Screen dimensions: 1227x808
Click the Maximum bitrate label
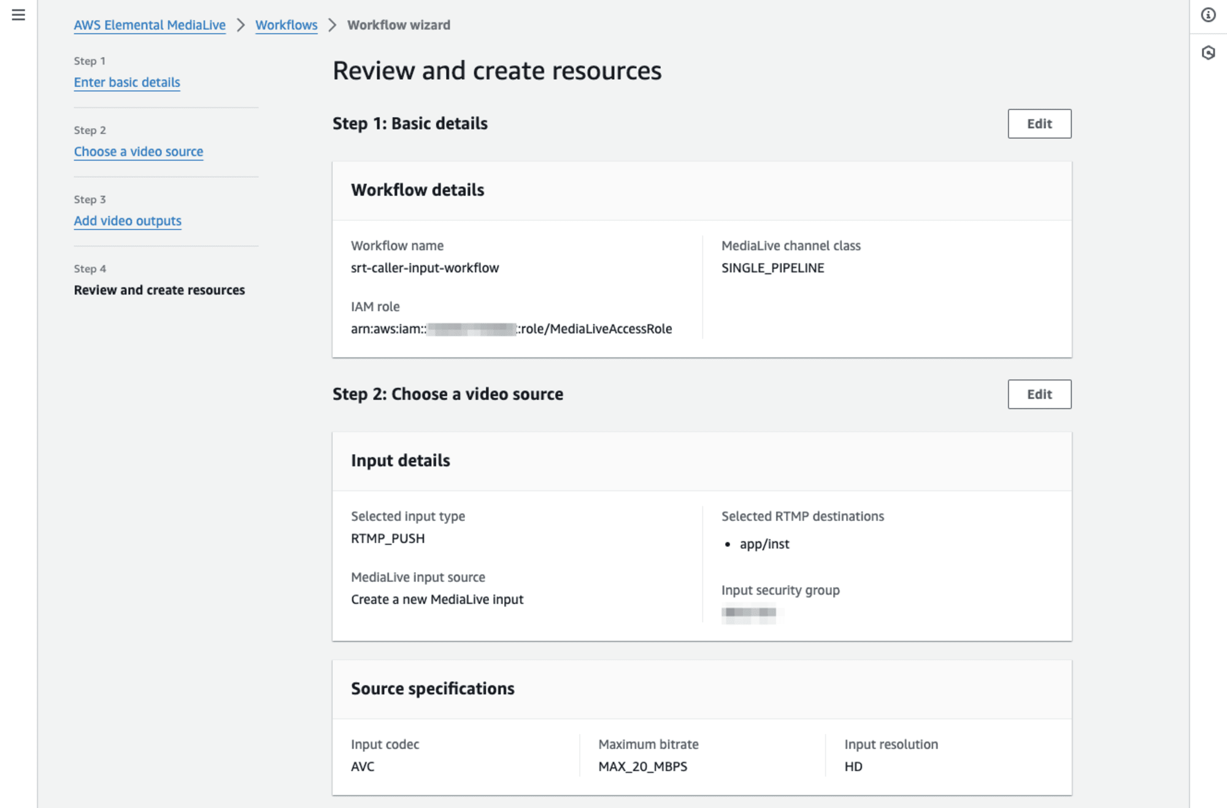pos(648,744)
